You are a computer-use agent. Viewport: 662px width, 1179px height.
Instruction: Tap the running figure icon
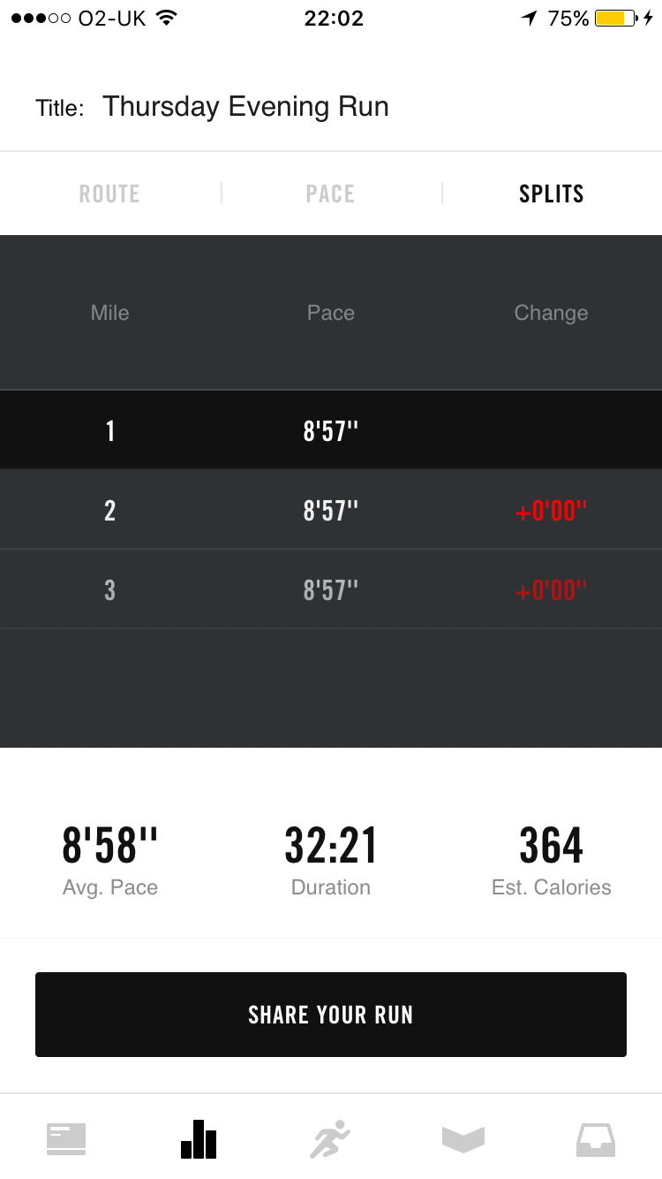coord(330,1138)
